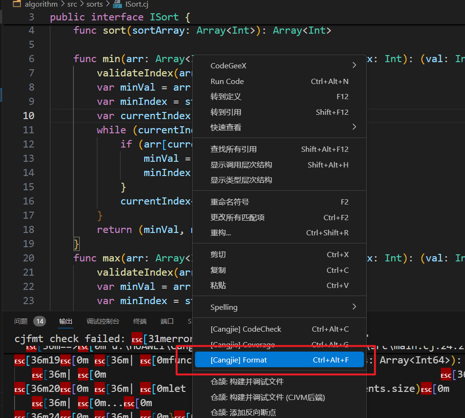This screenshot has width=465, height=418.
Task: Click 'currentIndex' variable on line 10
Action: (156, 116)
